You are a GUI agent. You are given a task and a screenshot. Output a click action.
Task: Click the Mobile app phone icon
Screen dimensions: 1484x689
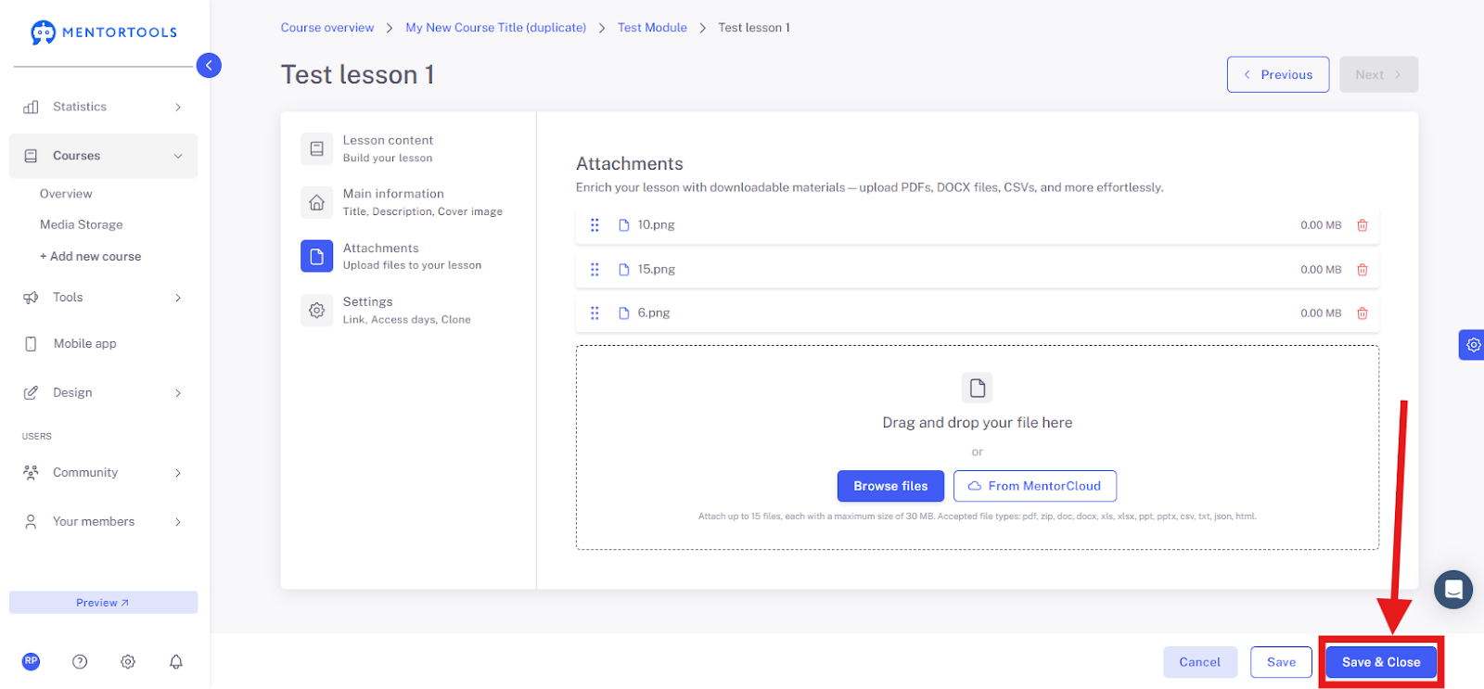tap(31, 344)
